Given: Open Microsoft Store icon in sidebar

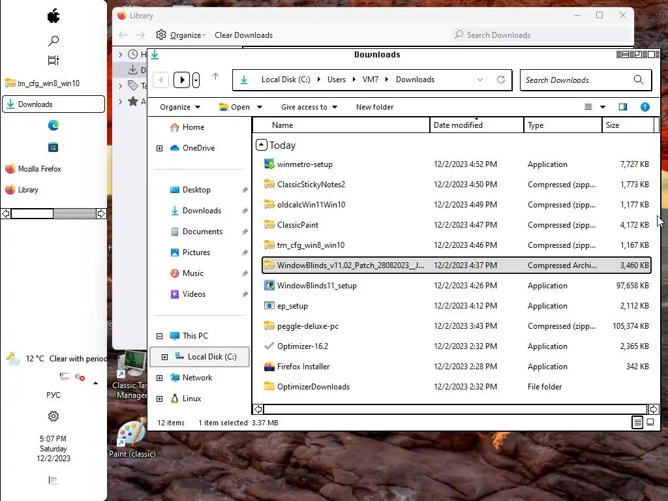Looking at the screenshot, I should pyautogui.click(x=53, y=147).
